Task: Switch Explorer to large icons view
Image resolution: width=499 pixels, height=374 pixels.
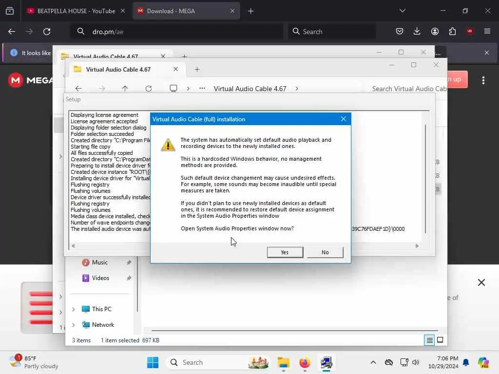Action: [x=440, y=340]
